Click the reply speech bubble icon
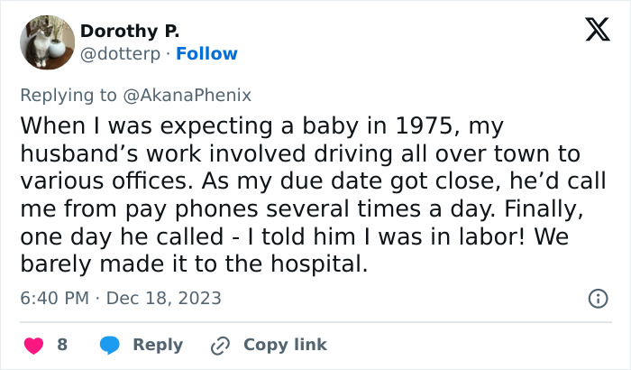Screen dimensions: 631x370 coord(110,345)
